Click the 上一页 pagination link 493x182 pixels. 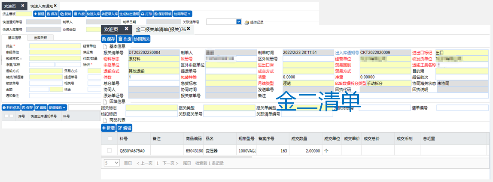[144, 163]
